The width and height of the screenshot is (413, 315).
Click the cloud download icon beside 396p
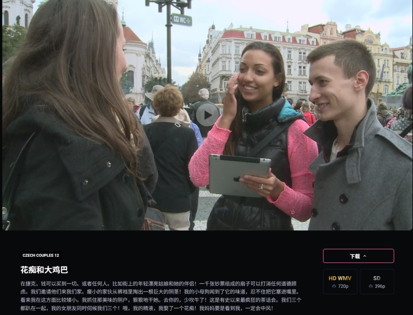tap(371, 286)
